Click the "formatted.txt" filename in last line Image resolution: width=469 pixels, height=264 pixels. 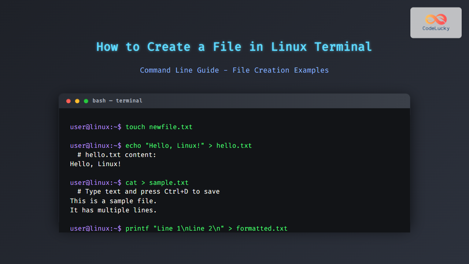coord(262,228)
